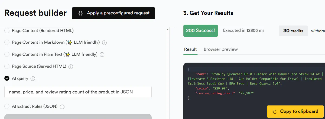Select Page Content (Rendered HTML) option
This screenshot has height=119, width=325.
[x=7, y=31]
